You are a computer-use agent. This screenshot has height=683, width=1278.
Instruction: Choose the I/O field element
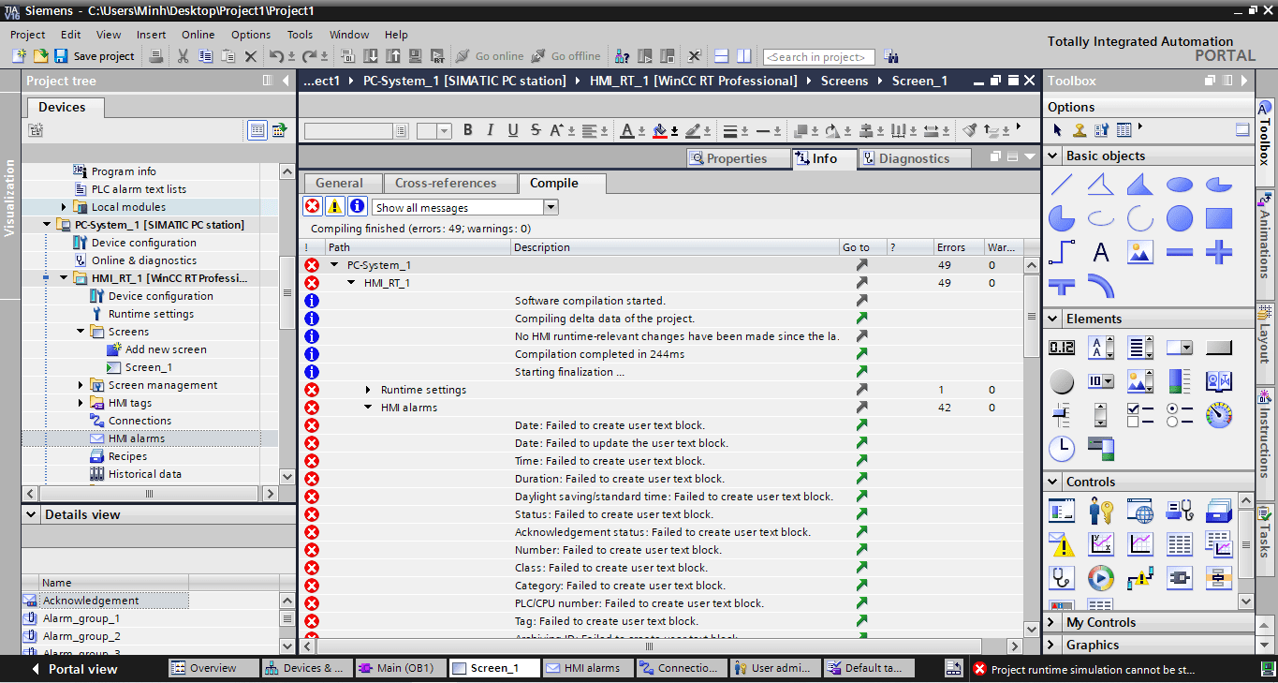(1061, 348)
